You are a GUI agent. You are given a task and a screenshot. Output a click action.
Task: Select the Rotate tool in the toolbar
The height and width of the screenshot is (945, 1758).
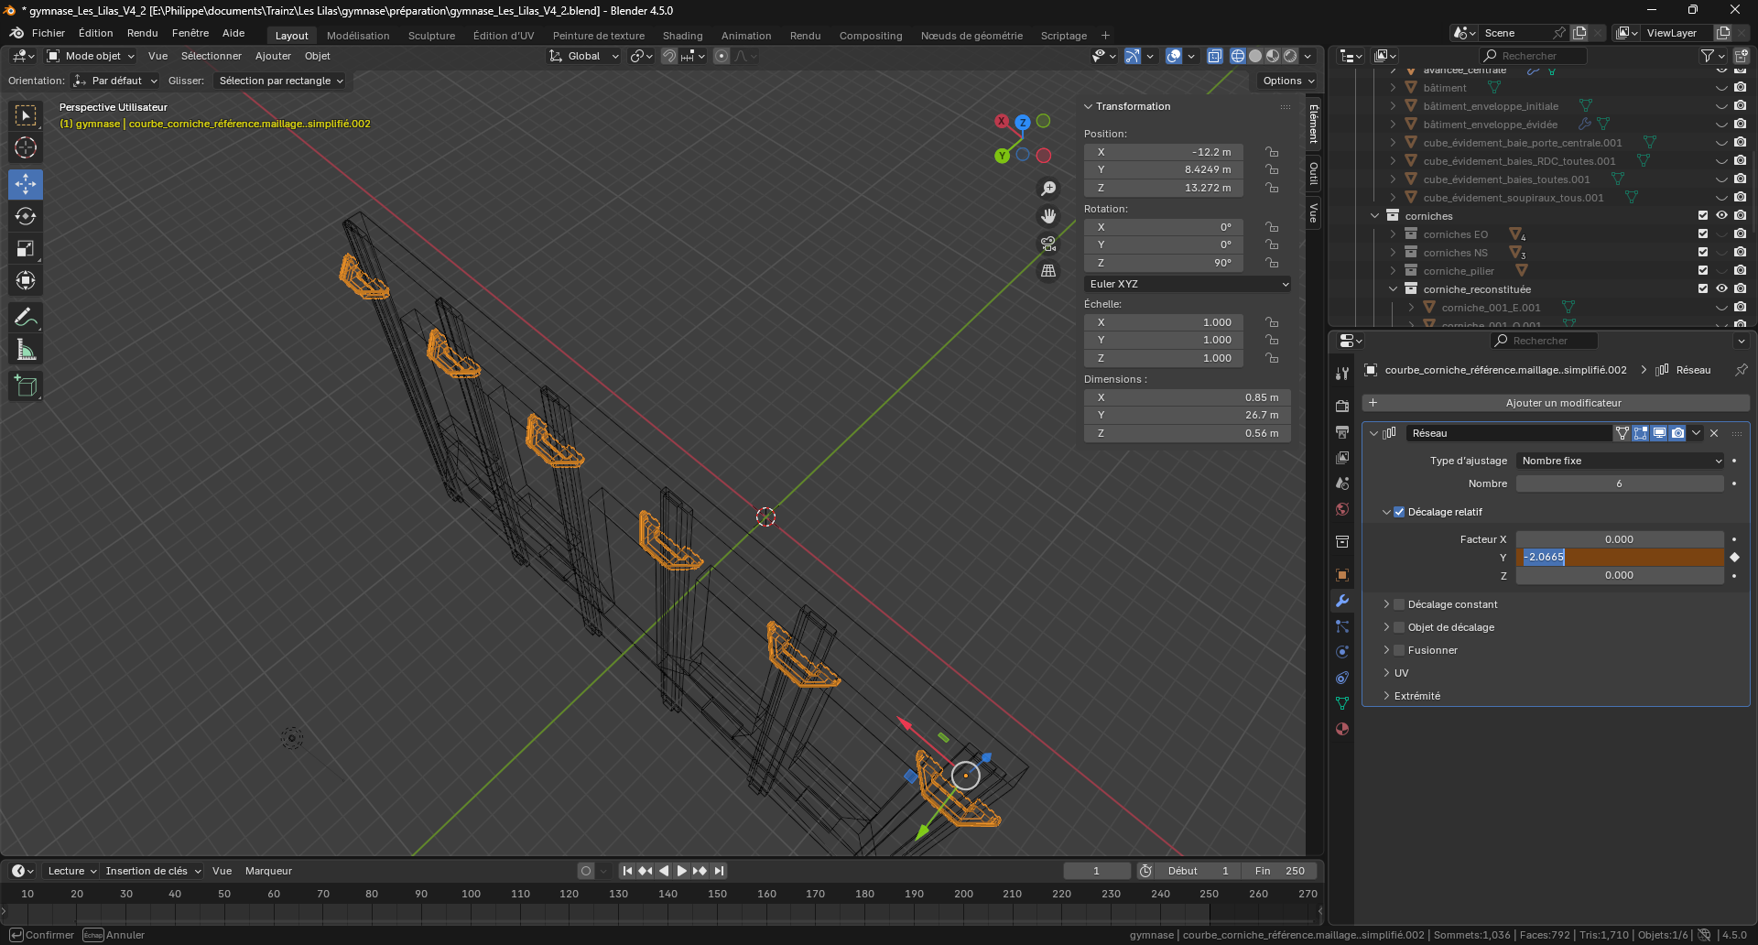26,216
